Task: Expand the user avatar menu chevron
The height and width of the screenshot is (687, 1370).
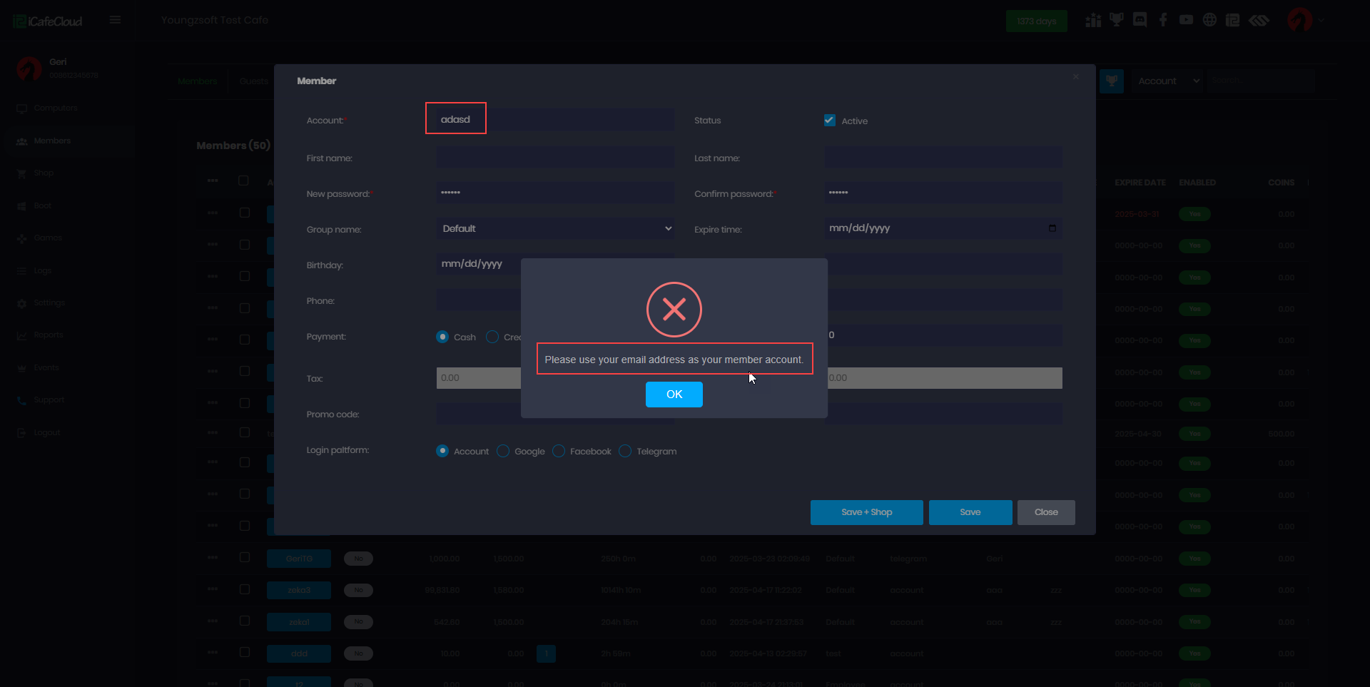Action: (1321, 21)
